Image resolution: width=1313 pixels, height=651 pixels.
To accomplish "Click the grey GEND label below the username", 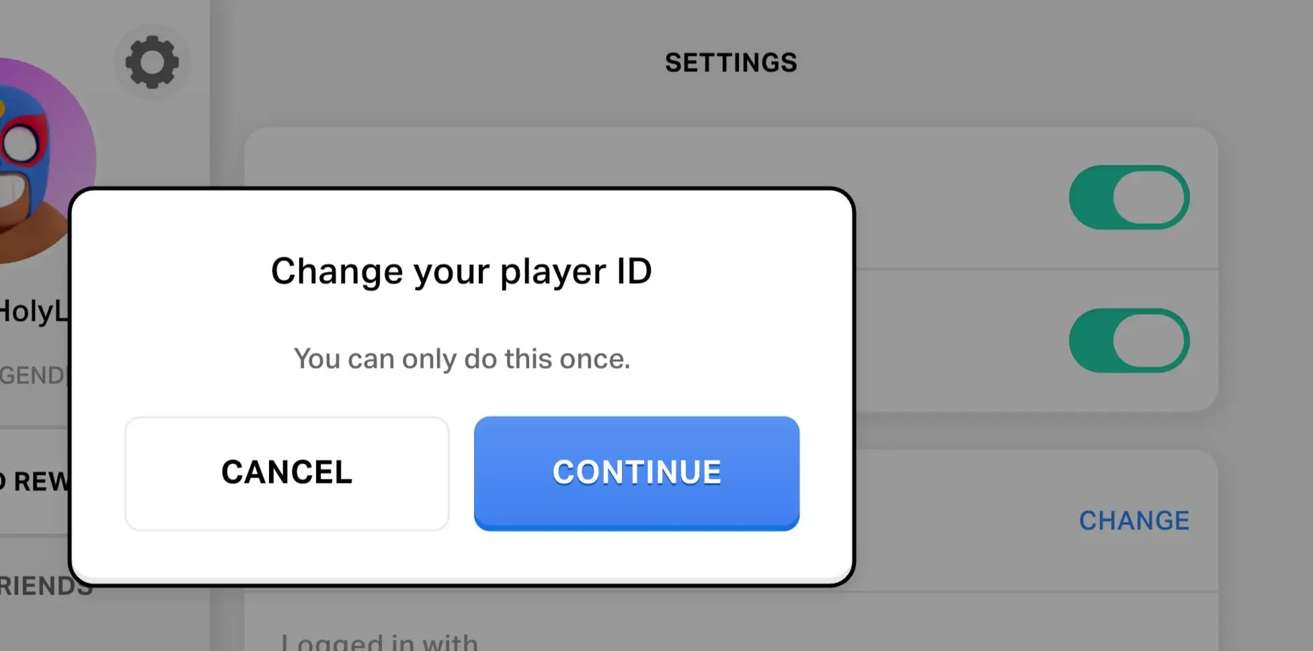I will (x=32, y=375).
